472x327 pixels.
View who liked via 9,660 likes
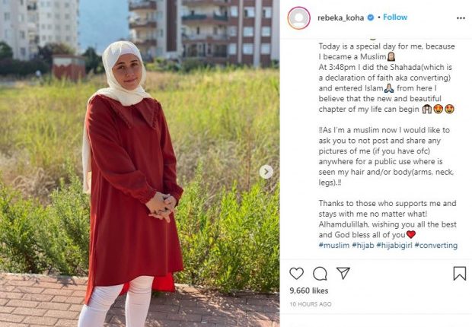(x=309, y=290)
